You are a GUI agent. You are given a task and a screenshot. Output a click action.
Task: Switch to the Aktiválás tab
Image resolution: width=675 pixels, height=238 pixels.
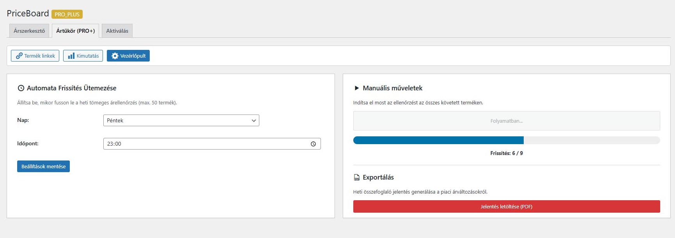pos(117,31)
